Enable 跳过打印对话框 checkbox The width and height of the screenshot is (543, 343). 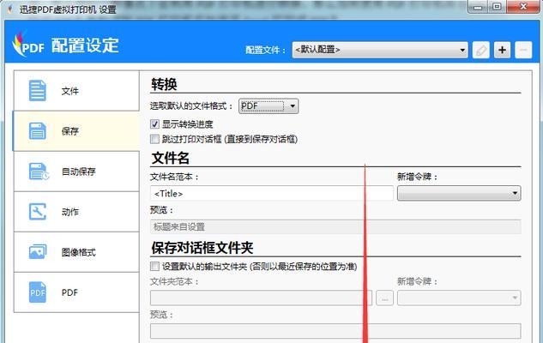tap(154, 139)
